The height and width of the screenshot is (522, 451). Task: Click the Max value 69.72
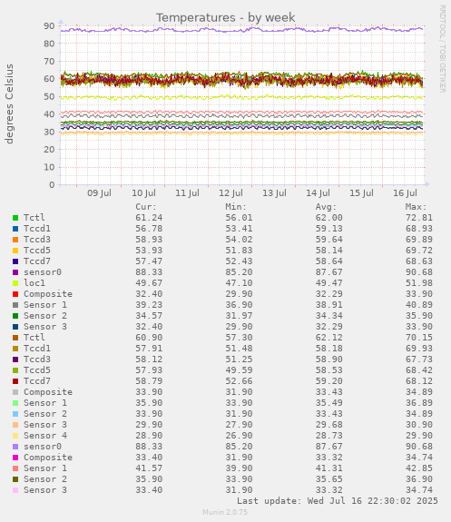(419, 251)
